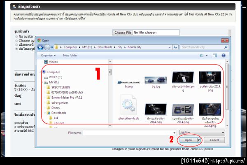Viewport: 247px width, 165px height.
Task: Click the Chrome icon in dialog title
Action: [39, 40]
